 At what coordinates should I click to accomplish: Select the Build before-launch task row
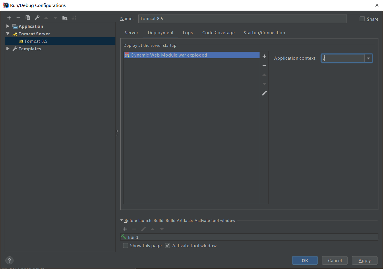[x=249, y=237]
